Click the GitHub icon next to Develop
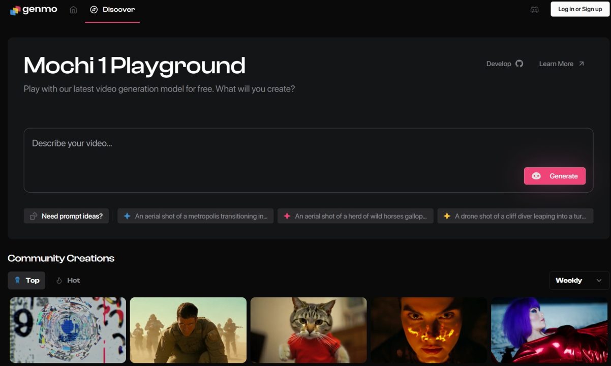Image resolution: width=611 pixels, height=366 pixels. [x=519, y=64]
